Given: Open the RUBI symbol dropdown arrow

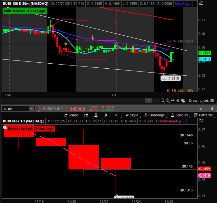Looking at the screenshot, I should coord(32,109).
